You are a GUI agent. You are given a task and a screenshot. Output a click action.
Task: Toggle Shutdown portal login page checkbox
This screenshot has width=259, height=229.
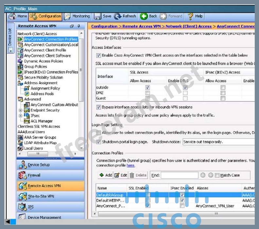[x=99, y=142]
